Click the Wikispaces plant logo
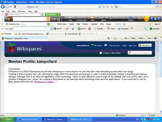The height and width of the screenshot is (122, 162). click(12, 47)
